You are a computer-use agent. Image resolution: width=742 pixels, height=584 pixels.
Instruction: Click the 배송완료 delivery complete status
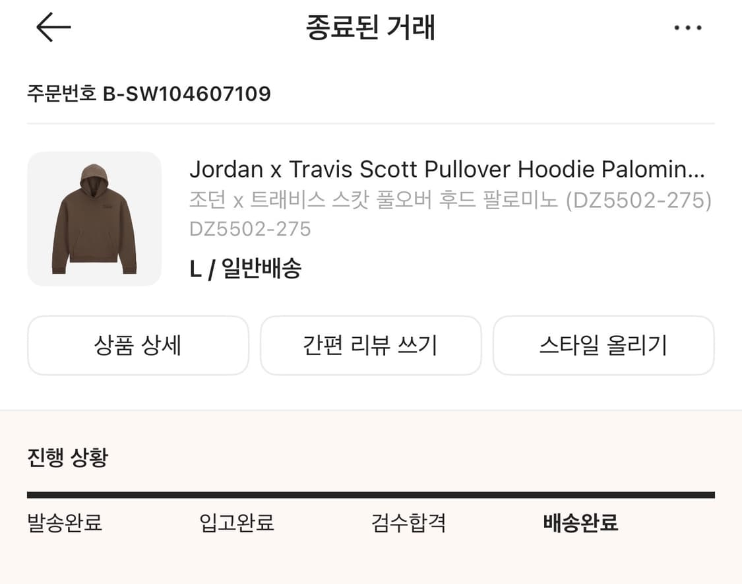(579, 523)
